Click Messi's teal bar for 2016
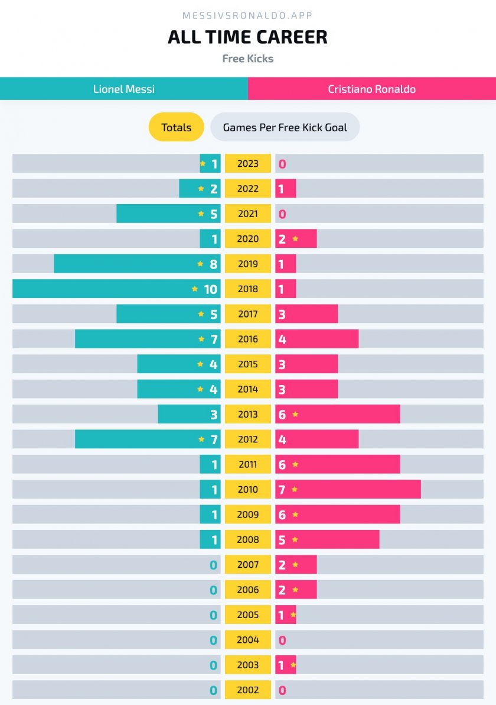Image resolution: width=496 pixels, height=705 pixels. [x=136, y=339]
